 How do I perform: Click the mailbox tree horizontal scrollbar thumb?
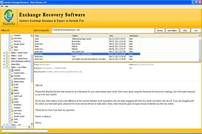click(10, 127)
